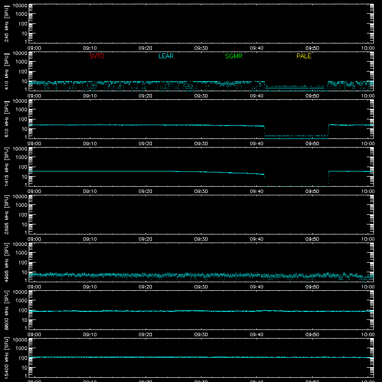Select the 1415 MHz [SFU] axis title
Image resolution: width=382 pixels, height=382 pixels.
click(x=7, y=167)
